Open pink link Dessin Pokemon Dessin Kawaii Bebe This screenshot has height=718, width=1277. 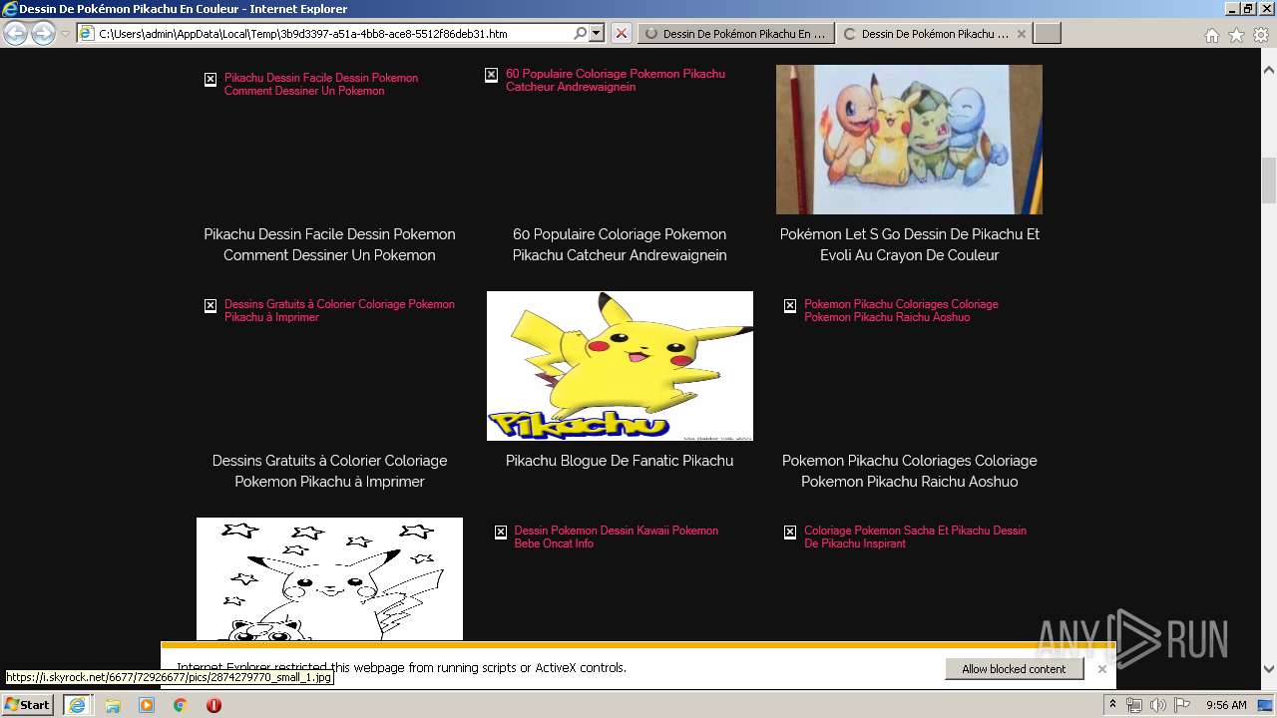[617, 537]
